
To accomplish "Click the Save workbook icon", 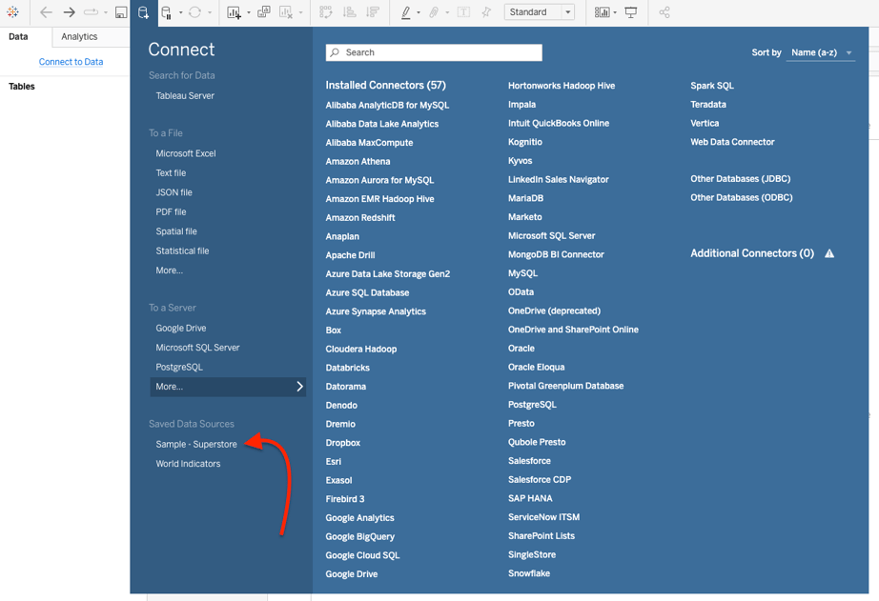I will [121, 12].
